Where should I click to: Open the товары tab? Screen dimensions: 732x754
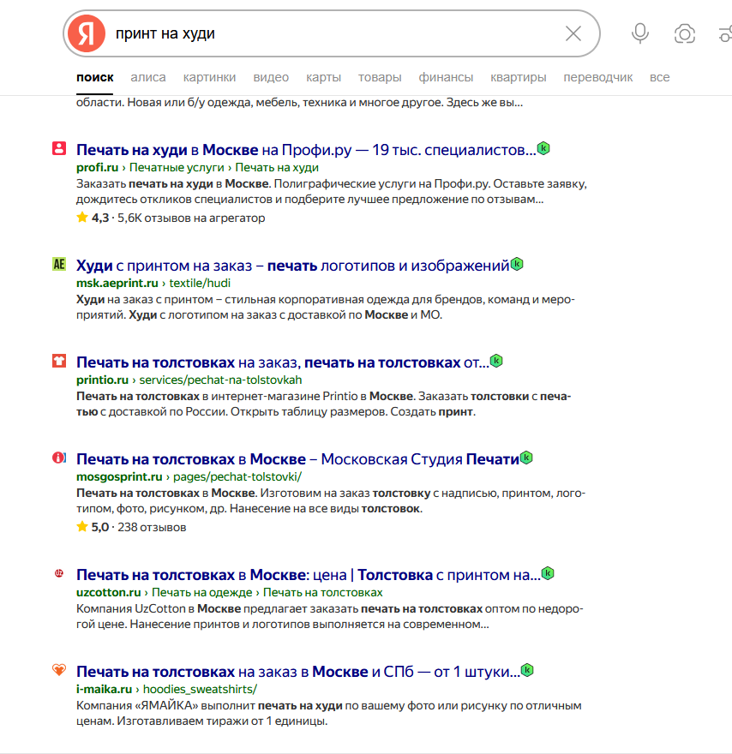[380, 77]
